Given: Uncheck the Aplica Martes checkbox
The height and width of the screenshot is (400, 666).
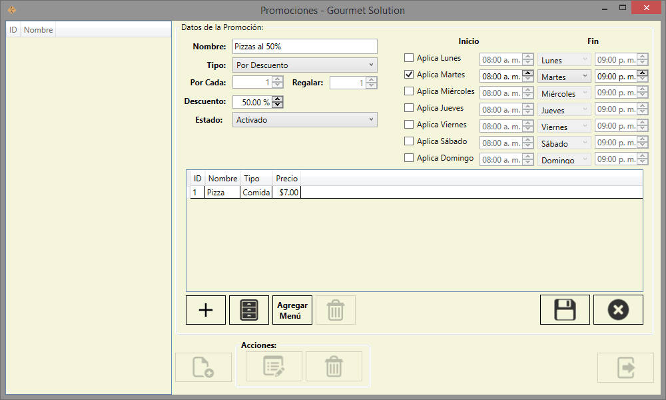Looking at the screenshot, I should (x=409, y=75).
